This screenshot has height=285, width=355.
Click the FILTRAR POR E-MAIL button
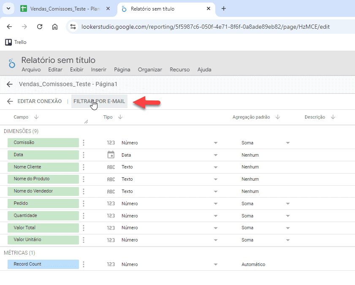[99, 101]
